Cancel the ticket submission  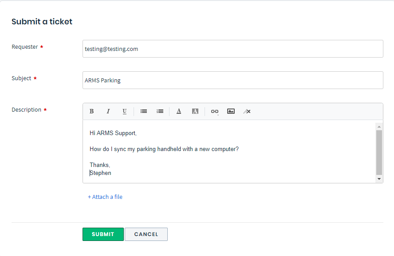[146, 234]
